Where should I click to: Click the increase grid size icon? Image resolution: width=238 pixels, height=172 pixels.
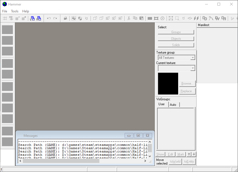24,18
